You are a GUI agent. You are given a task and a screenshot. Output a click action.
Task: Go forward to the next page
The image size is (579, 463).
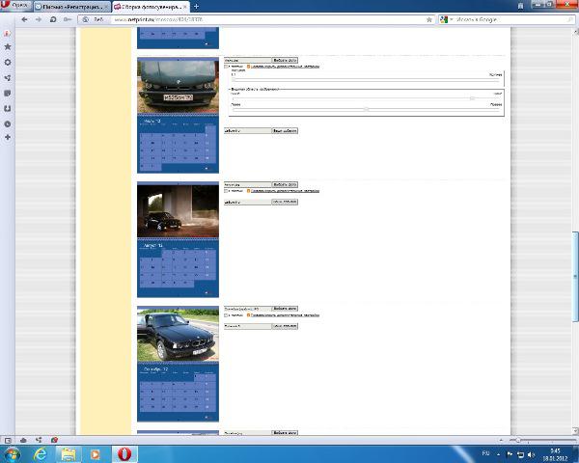39,19
